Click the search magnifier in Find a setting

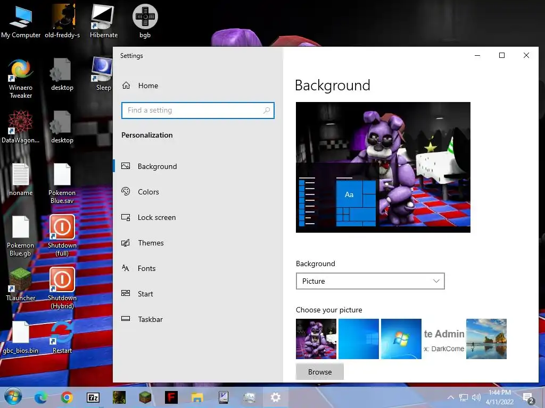coord(267,110)
